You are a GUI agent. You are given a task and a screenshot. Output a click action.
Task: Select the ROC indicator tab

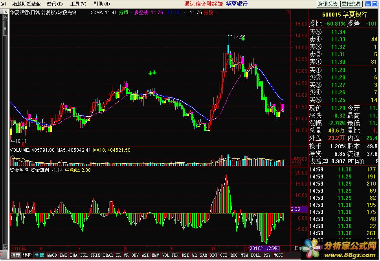click(x=234, y=255)
